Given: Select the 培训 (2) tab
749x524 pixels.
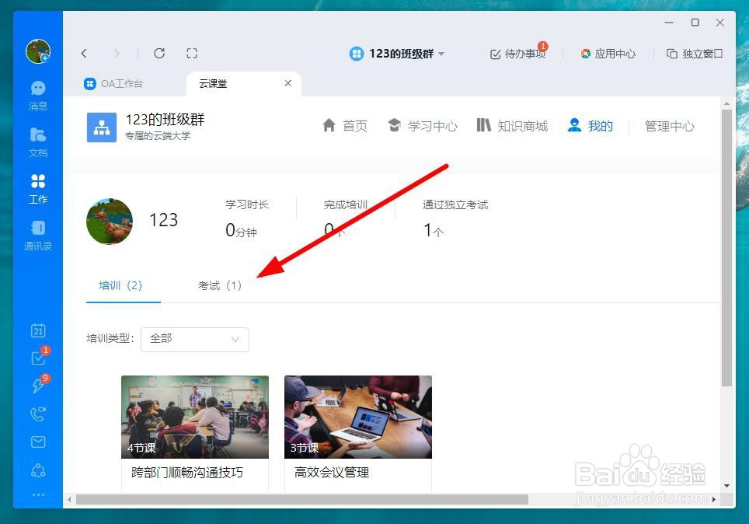Looking at the screenshot, I should click(x=121, y=285).
